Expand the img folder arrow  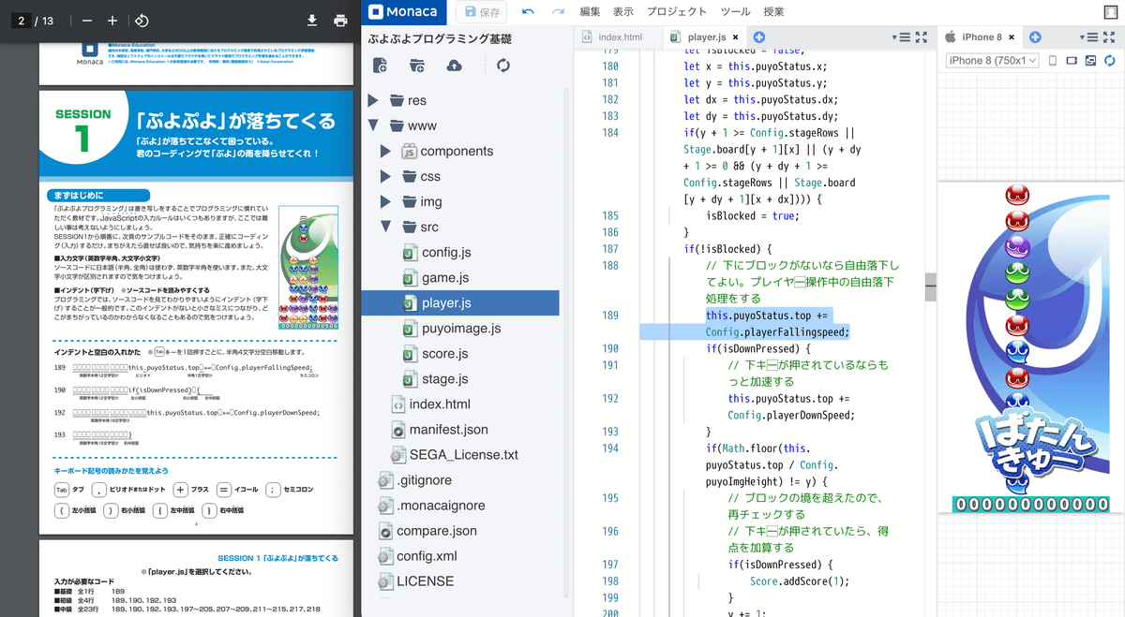pyautogui.click(x=385, y=201)
